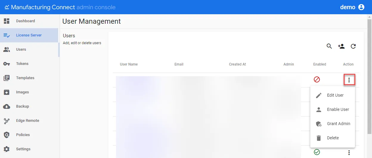This screenshot has height=158, width=372.
Task: Open the Settings gear icon
Action: click(x=7, y=149)
